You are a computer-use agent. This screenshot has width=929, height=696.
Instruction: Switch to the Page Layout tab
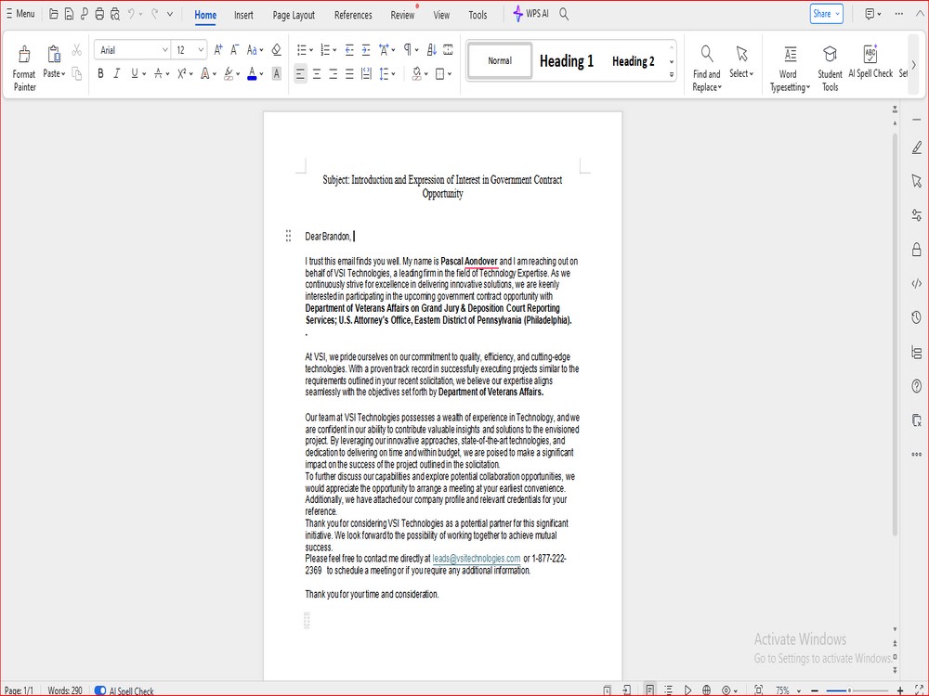click(294, 15)
